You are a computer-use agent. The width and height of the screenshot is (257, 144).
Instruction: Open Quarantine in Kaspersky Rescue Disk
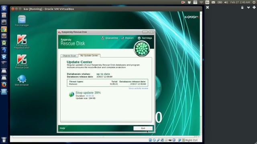click(110, 38)
